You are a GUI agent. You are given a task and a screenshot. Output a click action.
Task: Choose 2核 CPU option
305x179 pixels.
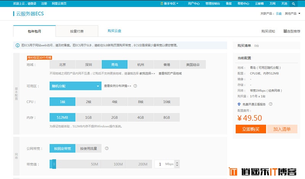pos(88,101)
